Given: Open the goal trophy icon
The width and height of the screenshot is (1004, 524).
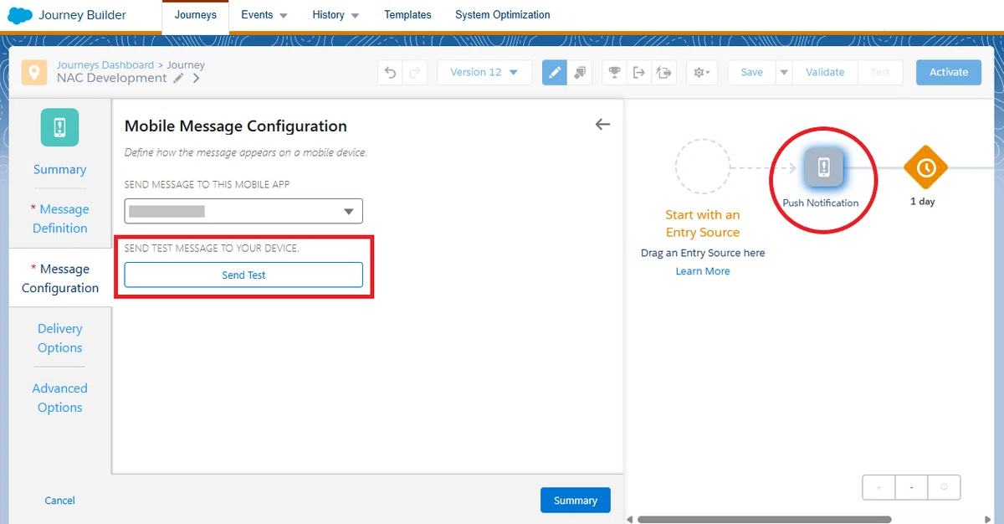Looking at the screenshot, I should (x=615, y=72).
